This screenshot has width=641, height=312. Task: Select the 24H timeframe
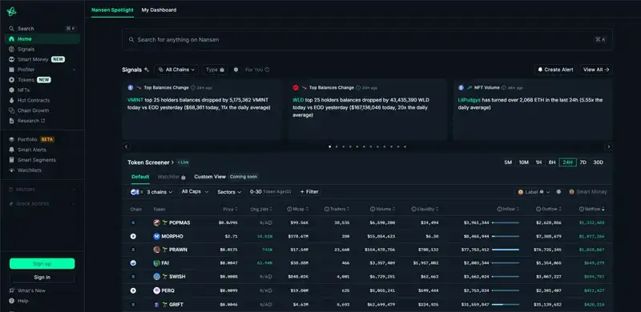[x=568, y=162]
